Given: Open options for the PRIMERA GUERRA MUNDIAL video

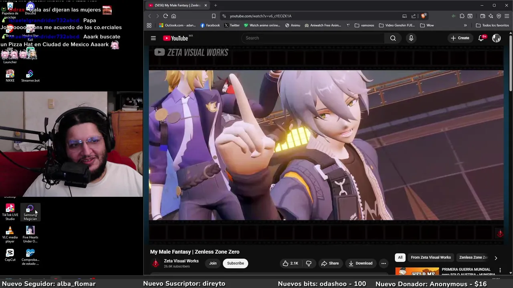Looking at the screenshot, I should coord(500,270).
